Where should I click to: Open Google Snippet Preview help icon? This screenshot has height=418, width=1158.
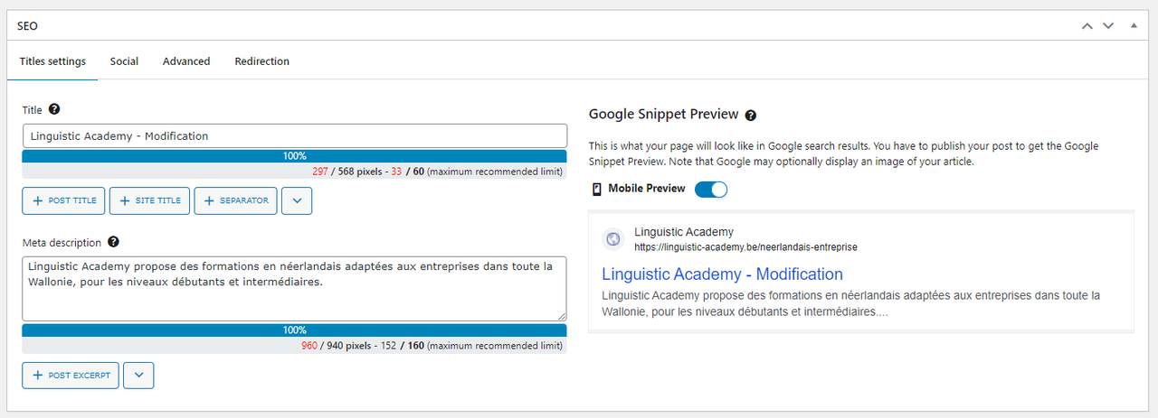point(750,116)
